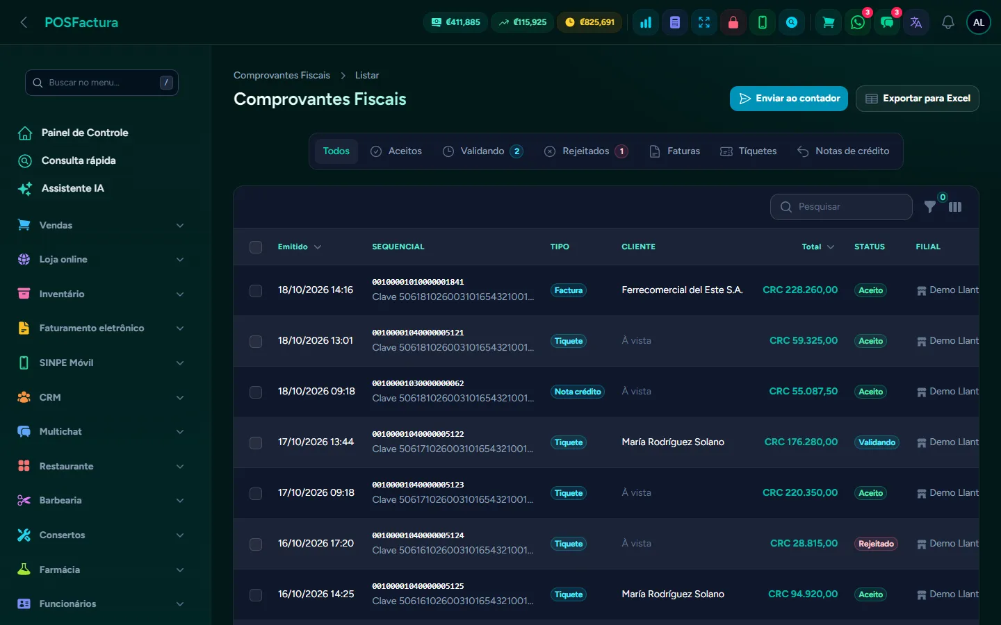
Task: Open the table filter funnel icon
Action: [930, 207]
